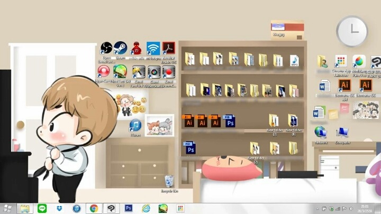Open network signal status in system tray

click(338, 209)
